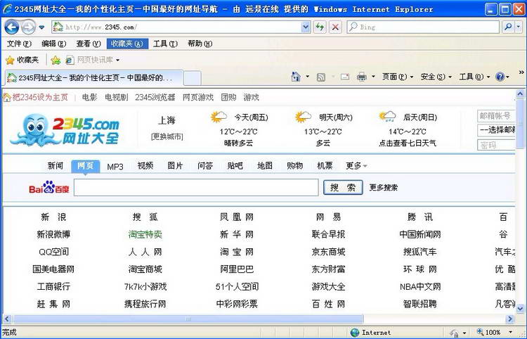Open the 选择邮箱 dropdown
527x339 pixels.
click(496, 130)
